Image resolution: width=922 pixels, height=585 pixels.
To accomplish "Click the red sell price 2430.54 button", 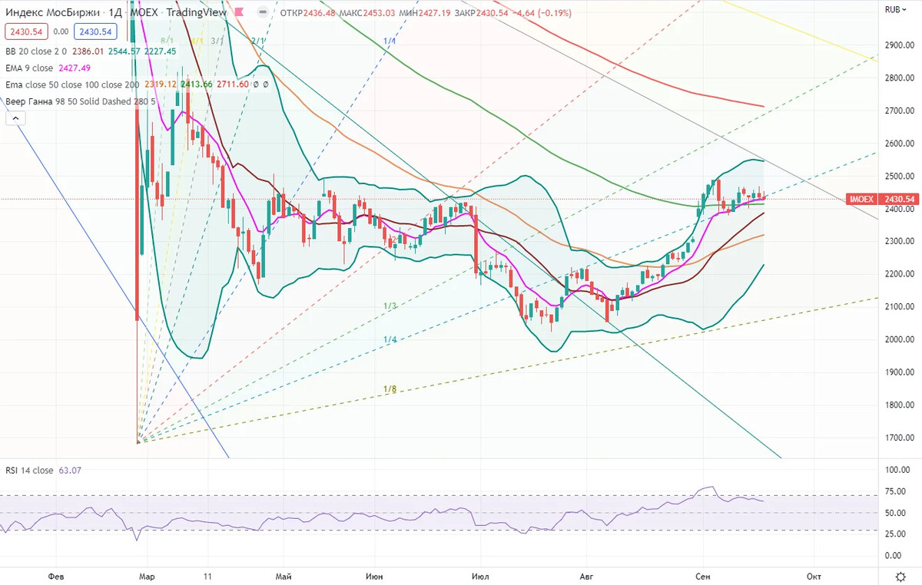I will tap(26, 31).
